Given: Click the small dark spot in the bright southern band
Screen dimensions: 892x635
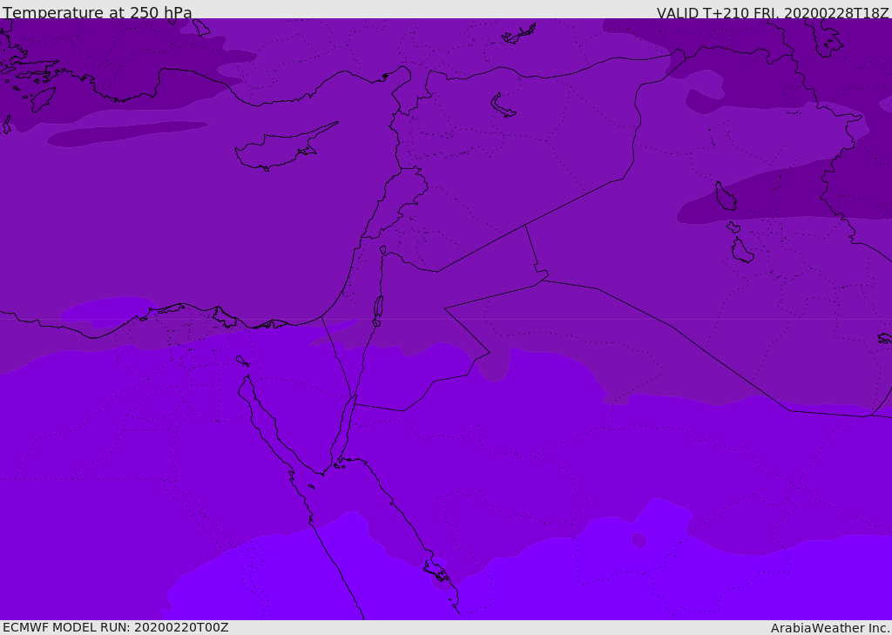Looking at the screenshot, I should tap(639, 540).
